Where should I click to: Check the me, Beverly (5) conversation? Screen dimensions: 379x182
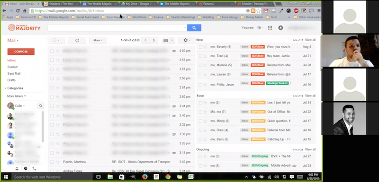pyautogui.click(x=200, y=47)
